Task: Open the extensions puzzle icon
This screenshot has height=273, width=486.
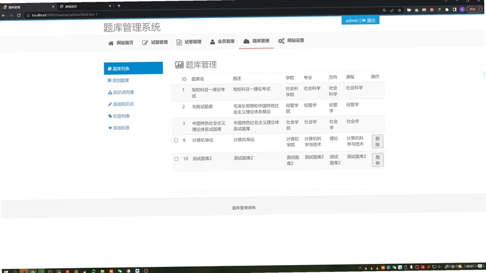Action: click(x=447, y=10)
